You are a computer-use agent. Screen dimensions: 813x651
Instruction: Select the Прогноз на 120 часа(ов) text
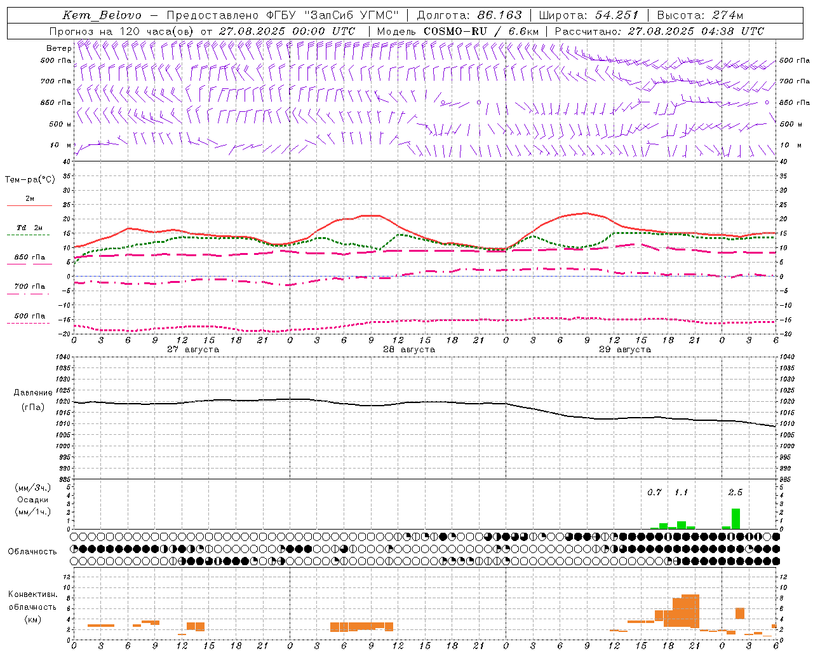(122, 31)
